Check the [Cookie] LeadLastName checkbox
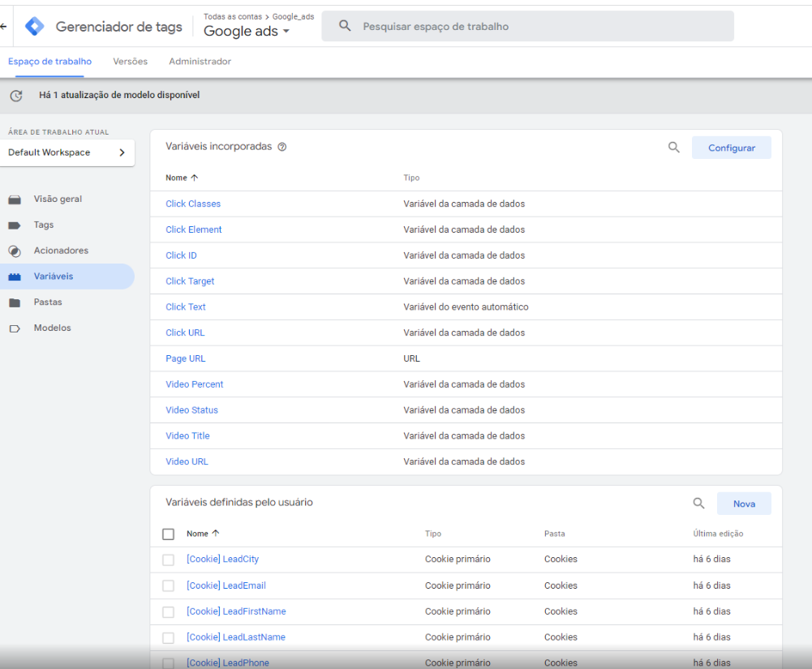812x669 pixels. point(168,638)
